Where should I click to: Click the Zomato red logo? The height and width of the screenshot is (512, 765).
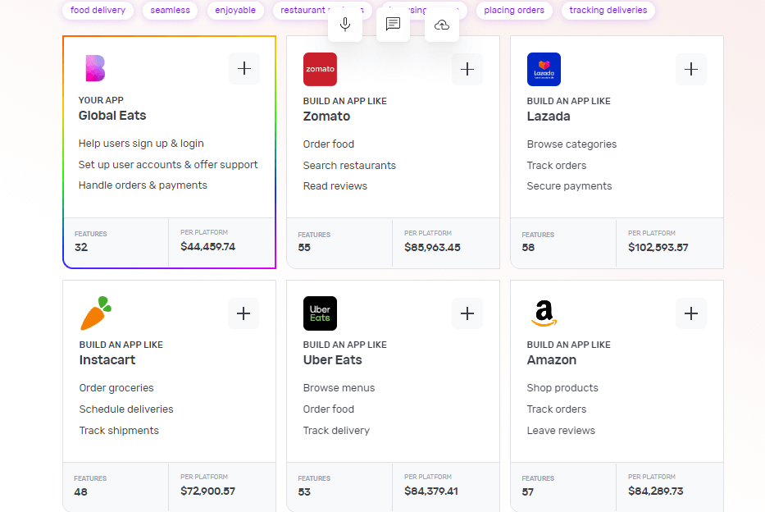pyautogui.click(x=320, y=70)
